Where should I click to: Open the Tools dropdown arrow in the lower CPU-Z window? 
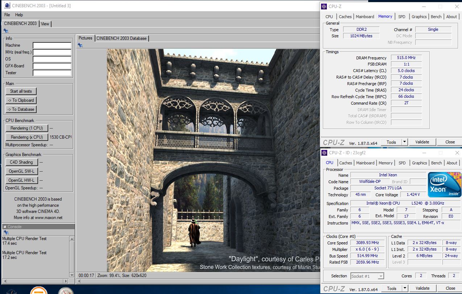click(x=405, y=288)
